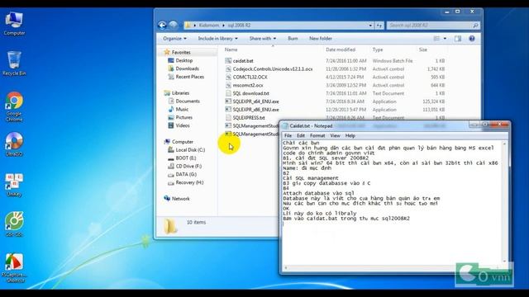Open Local Disk (C:) in the navigation pane
This screenshot has width=529, height=297.
[x=190, y=150]
